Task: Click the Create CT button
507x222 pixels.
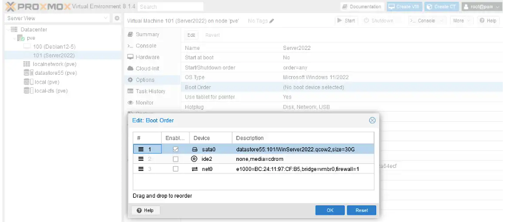Action: pyautogui.click(x=442, y=7)
